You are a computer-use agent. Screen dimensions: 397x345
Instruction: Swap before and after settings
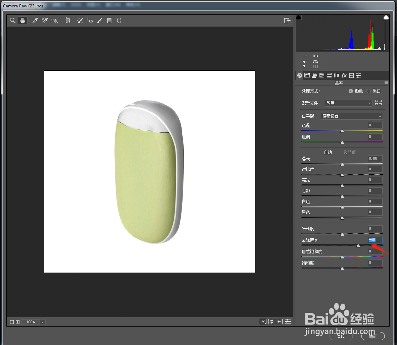pos(272,322)
